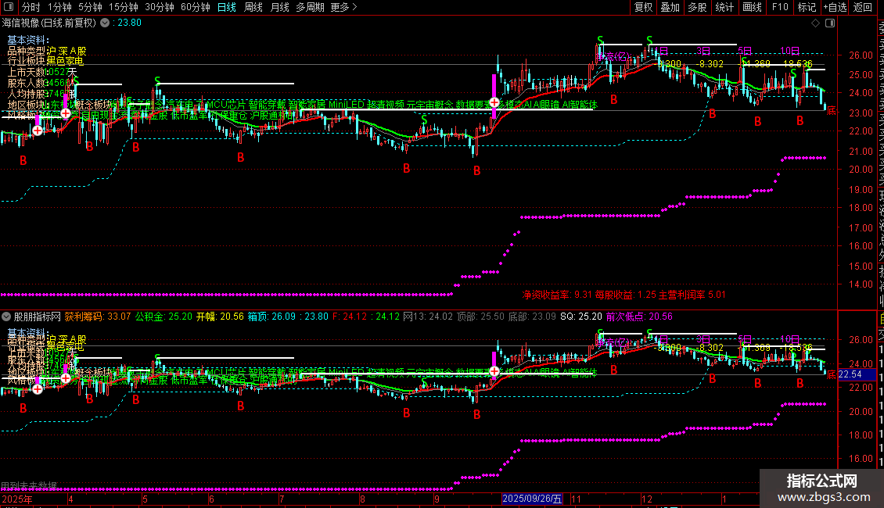The height and width of the screenshot is (508, 884).
Task: Toggle the right panel icon in chart corner
Action: (830, 23)
